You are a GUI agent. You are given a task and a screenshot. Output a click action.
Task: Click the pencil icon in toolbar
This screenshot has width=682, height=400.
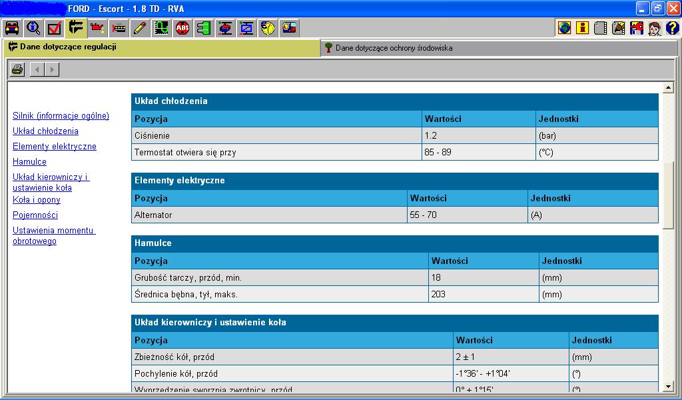pos(140,28)
